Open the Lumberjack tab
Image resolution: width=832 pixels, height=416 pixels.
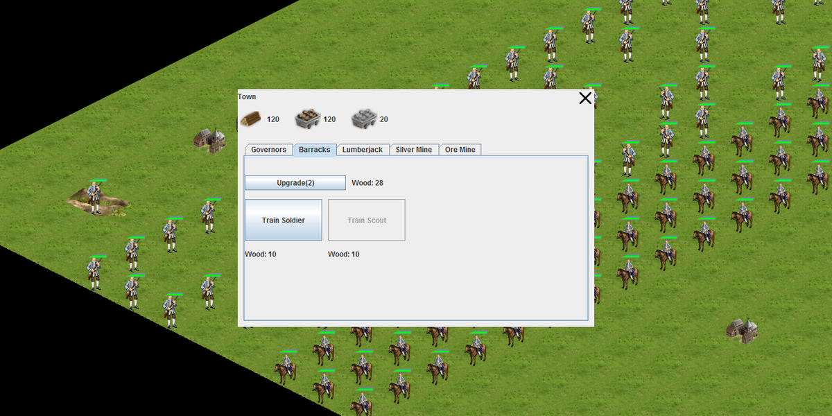[x=363, y=150]
